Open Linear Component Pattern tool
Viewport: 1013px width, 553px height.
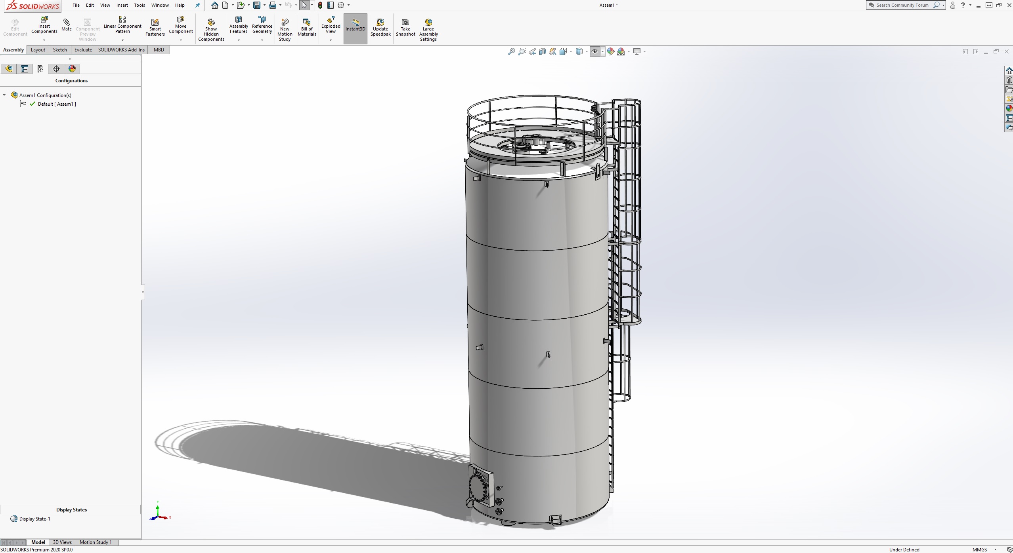tap(122, 25)
